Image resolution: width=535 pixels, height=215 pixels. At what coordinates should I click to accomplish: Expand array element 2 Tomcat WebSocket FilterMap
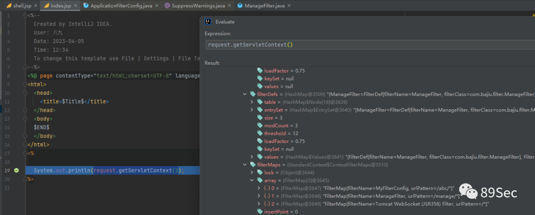click(x=260, y=204)
